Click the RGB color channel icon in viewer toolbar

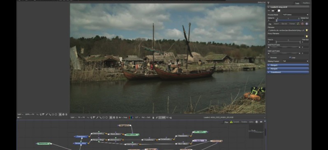pos(130,118)
